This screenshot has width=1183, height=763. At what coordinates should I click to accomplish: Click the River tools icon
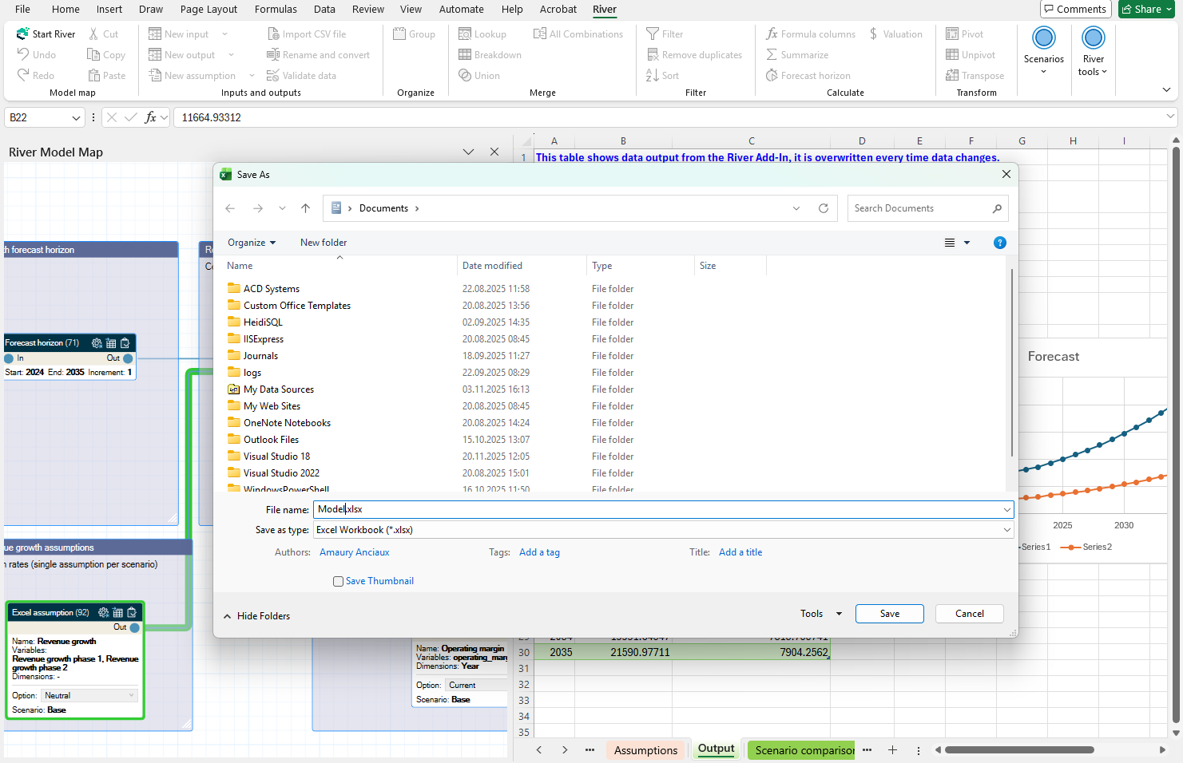[x=1093, y=38]
